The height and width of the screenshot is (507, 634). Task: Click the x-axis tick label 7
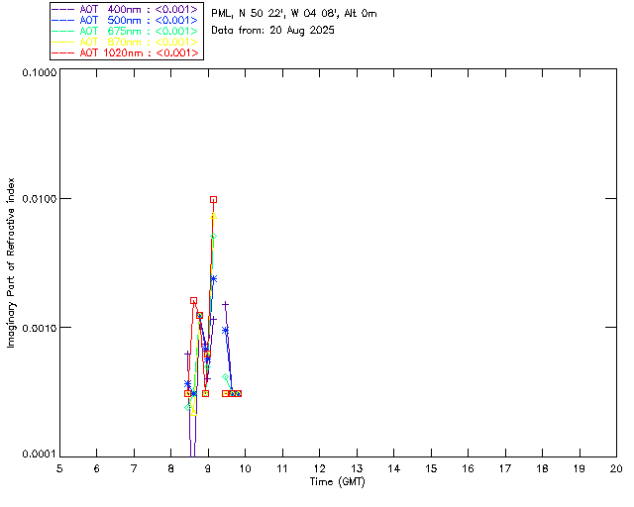tap(134, 468)
